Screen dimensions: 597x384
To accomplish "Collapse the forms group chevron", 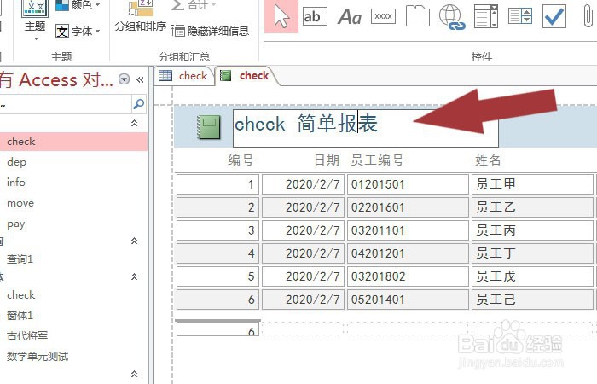I will 134,276.
